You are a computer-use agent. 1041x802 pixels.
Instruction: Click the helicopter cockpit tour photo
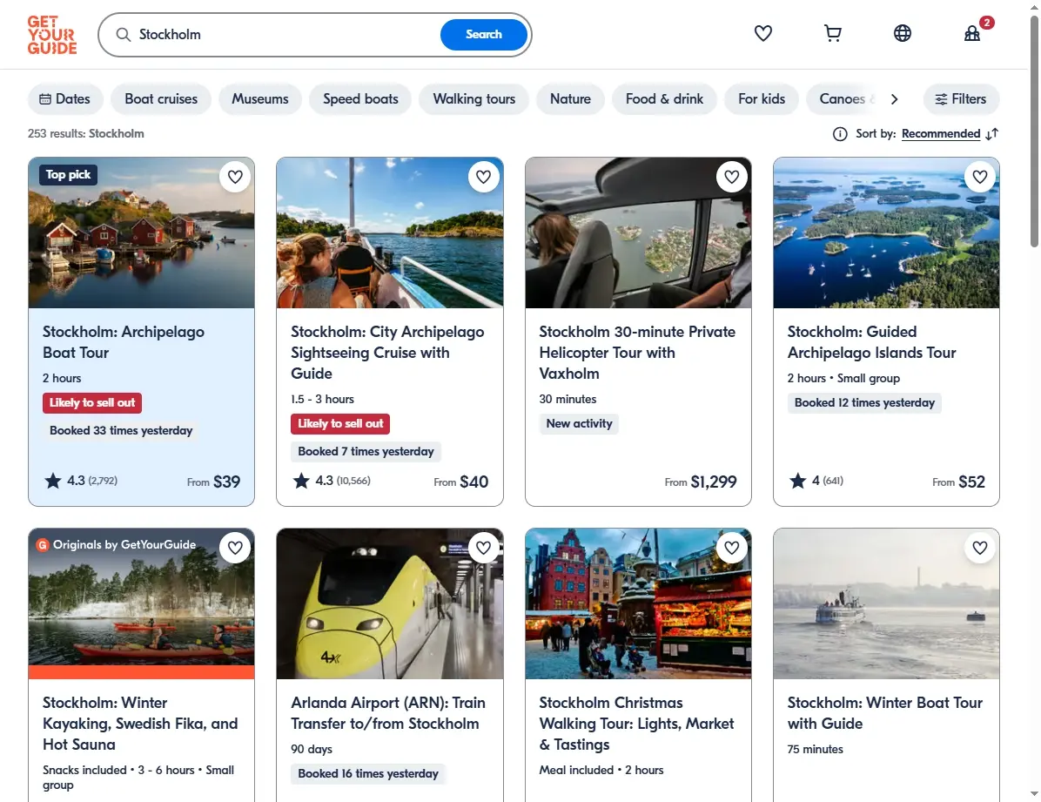coord(638,233)
